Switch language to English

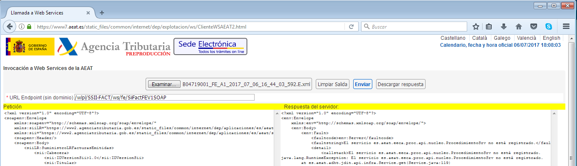click(x=552, y=38)
